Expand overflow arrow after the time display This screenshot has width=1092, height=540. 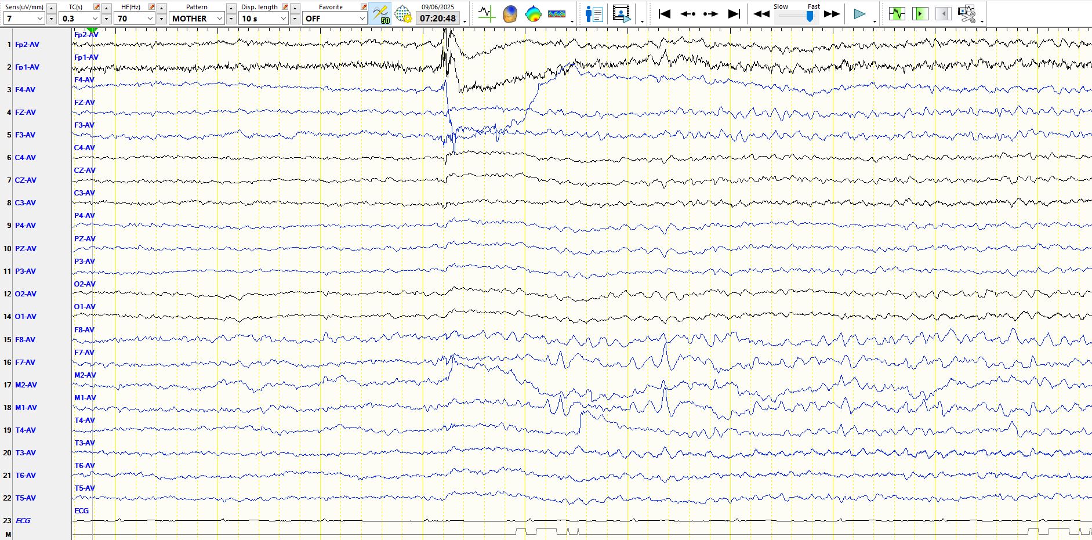tap(465, 21)
